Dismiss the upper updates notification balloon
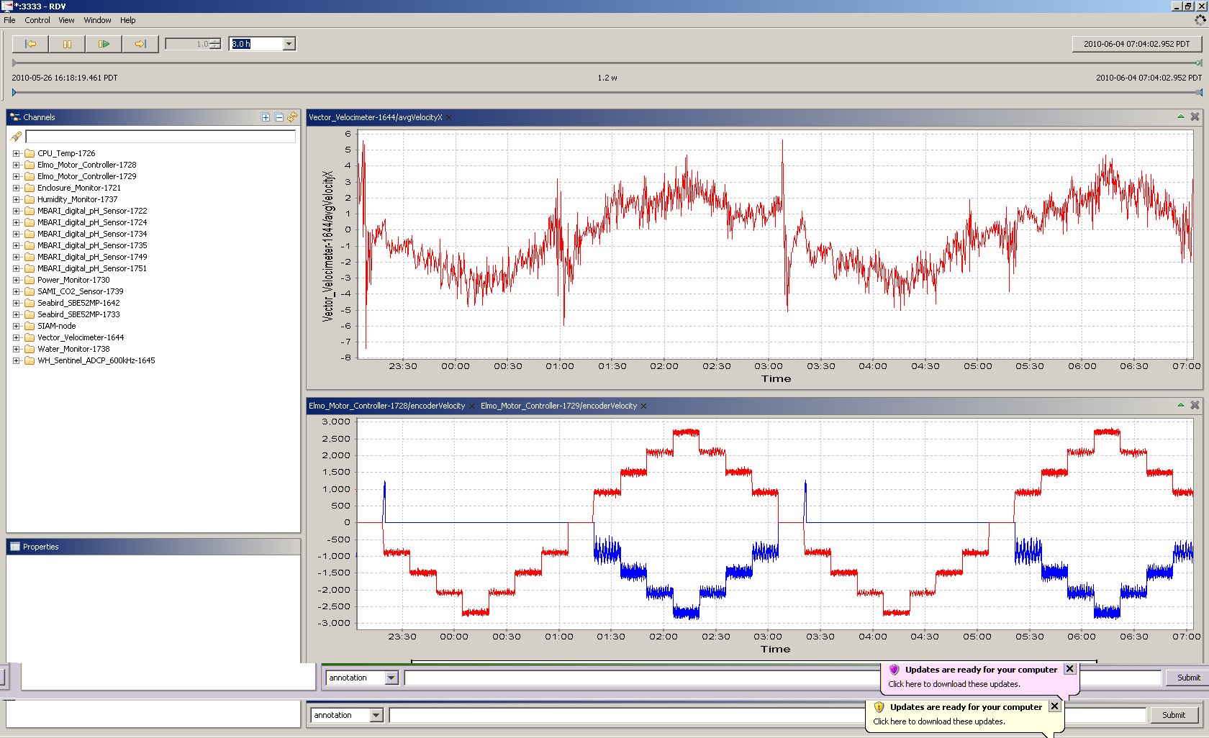Viewport: 1209px width, 738px height. (x=1070, y=669)
